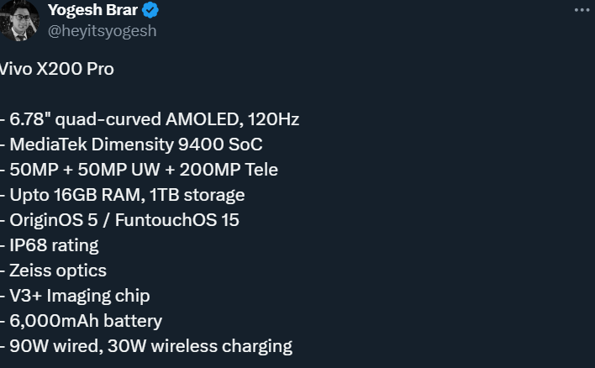Open Yogesh Brar's profile picture
The height and width of the screenshot is (368, 595).
pos(19,20)
